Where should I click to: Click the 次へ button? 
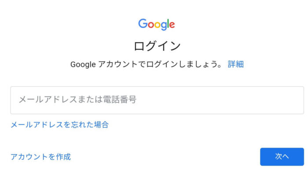[x=282, y=156]
